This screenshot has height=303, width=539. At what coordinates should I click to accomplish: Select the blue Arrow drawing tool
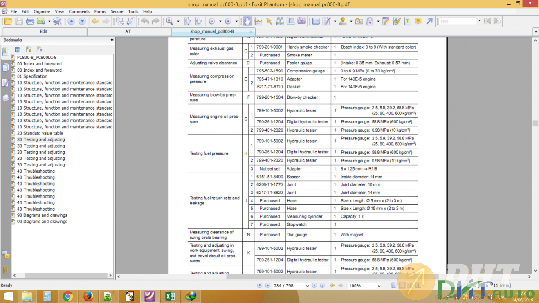[x=429, y=21]
